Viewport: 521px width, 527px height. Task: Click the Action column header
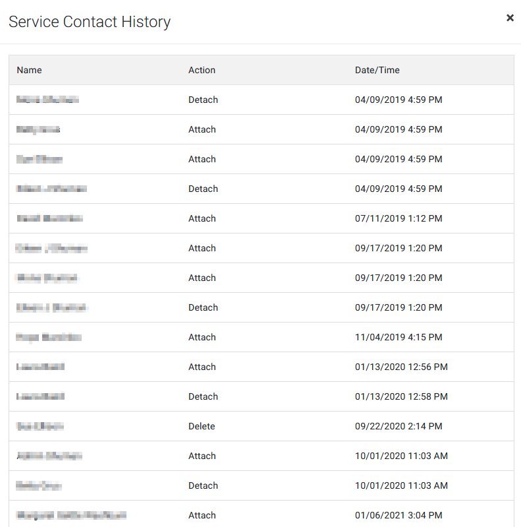click(x=202, y=70)
